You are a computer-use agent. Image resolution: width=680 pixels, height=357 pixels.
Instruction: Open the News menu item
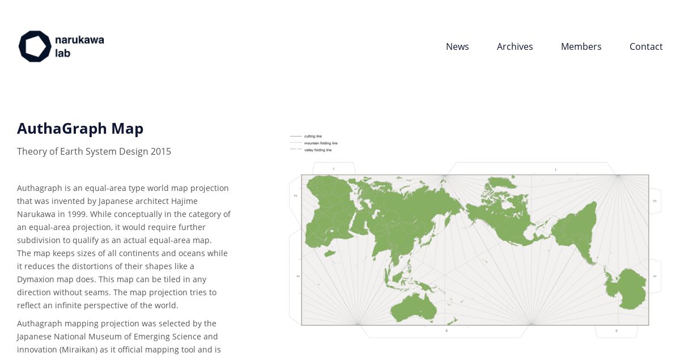point(457,46)
